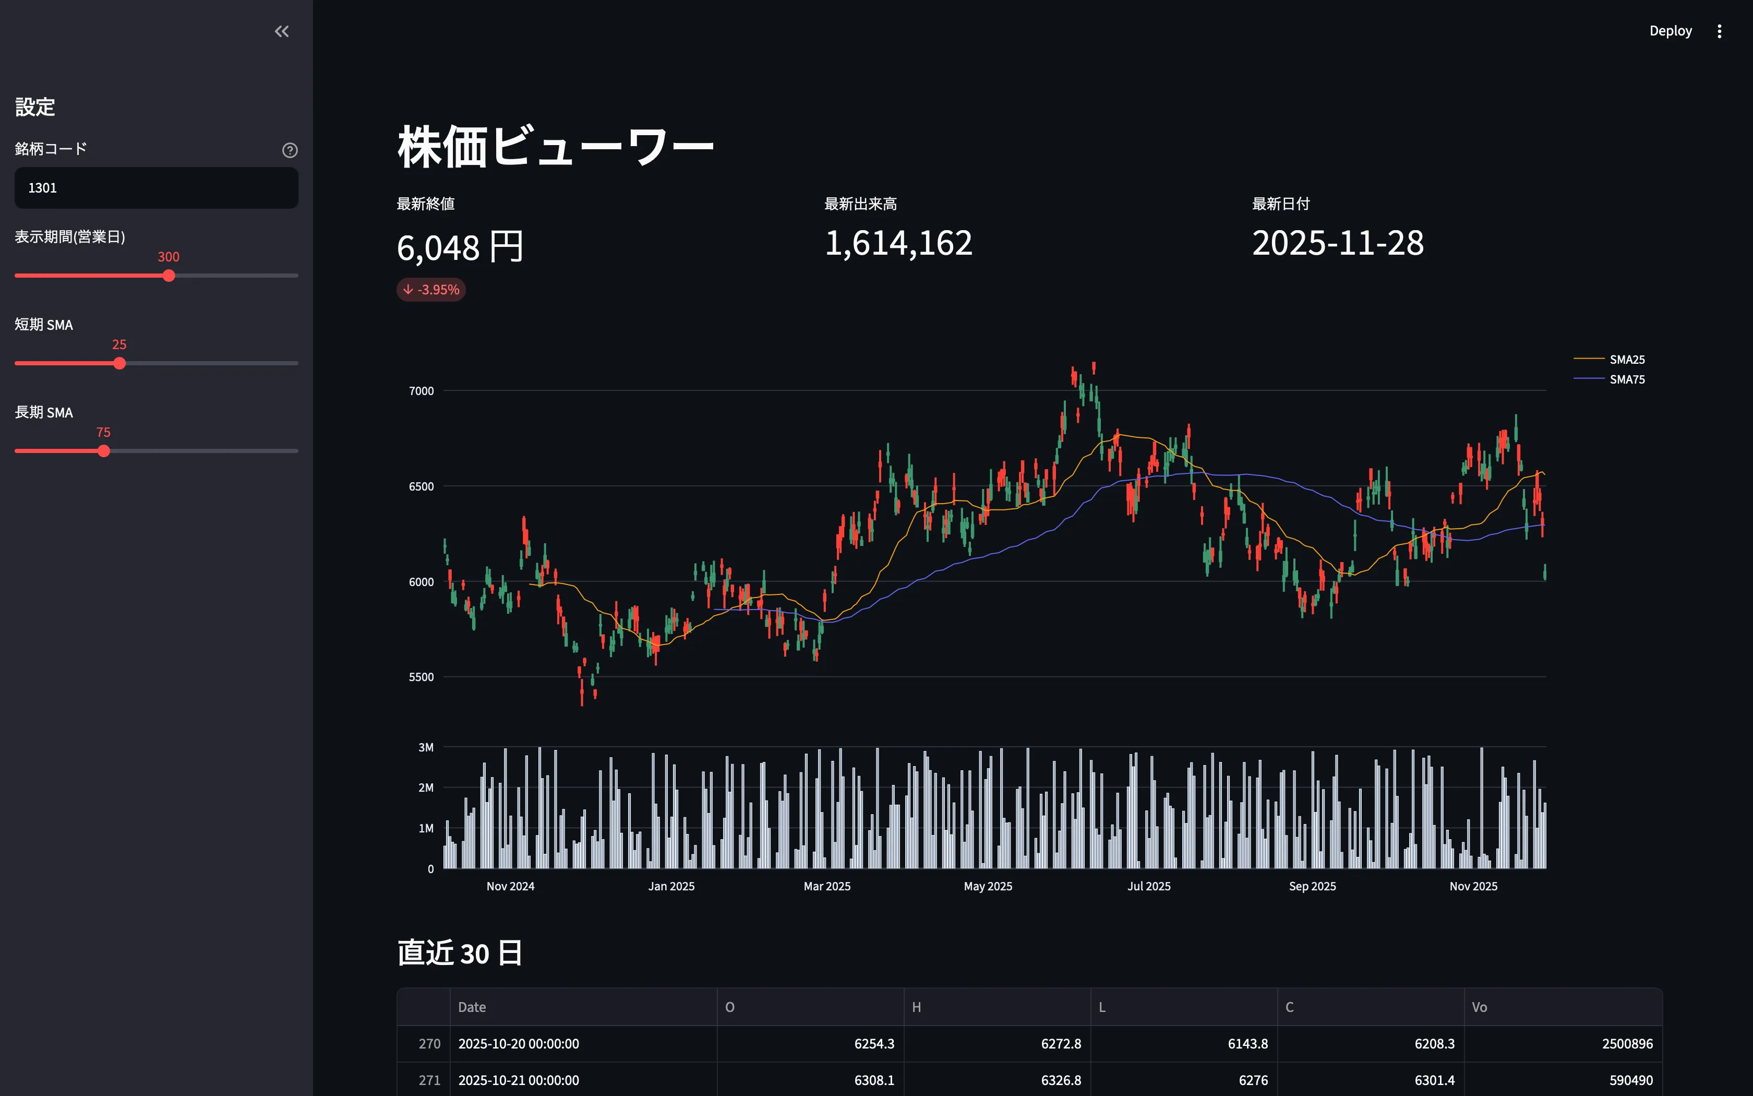Click the low value 6143.8 cell
This screenshot has width=1753, height=1096.
(x=1184, y=1044)
